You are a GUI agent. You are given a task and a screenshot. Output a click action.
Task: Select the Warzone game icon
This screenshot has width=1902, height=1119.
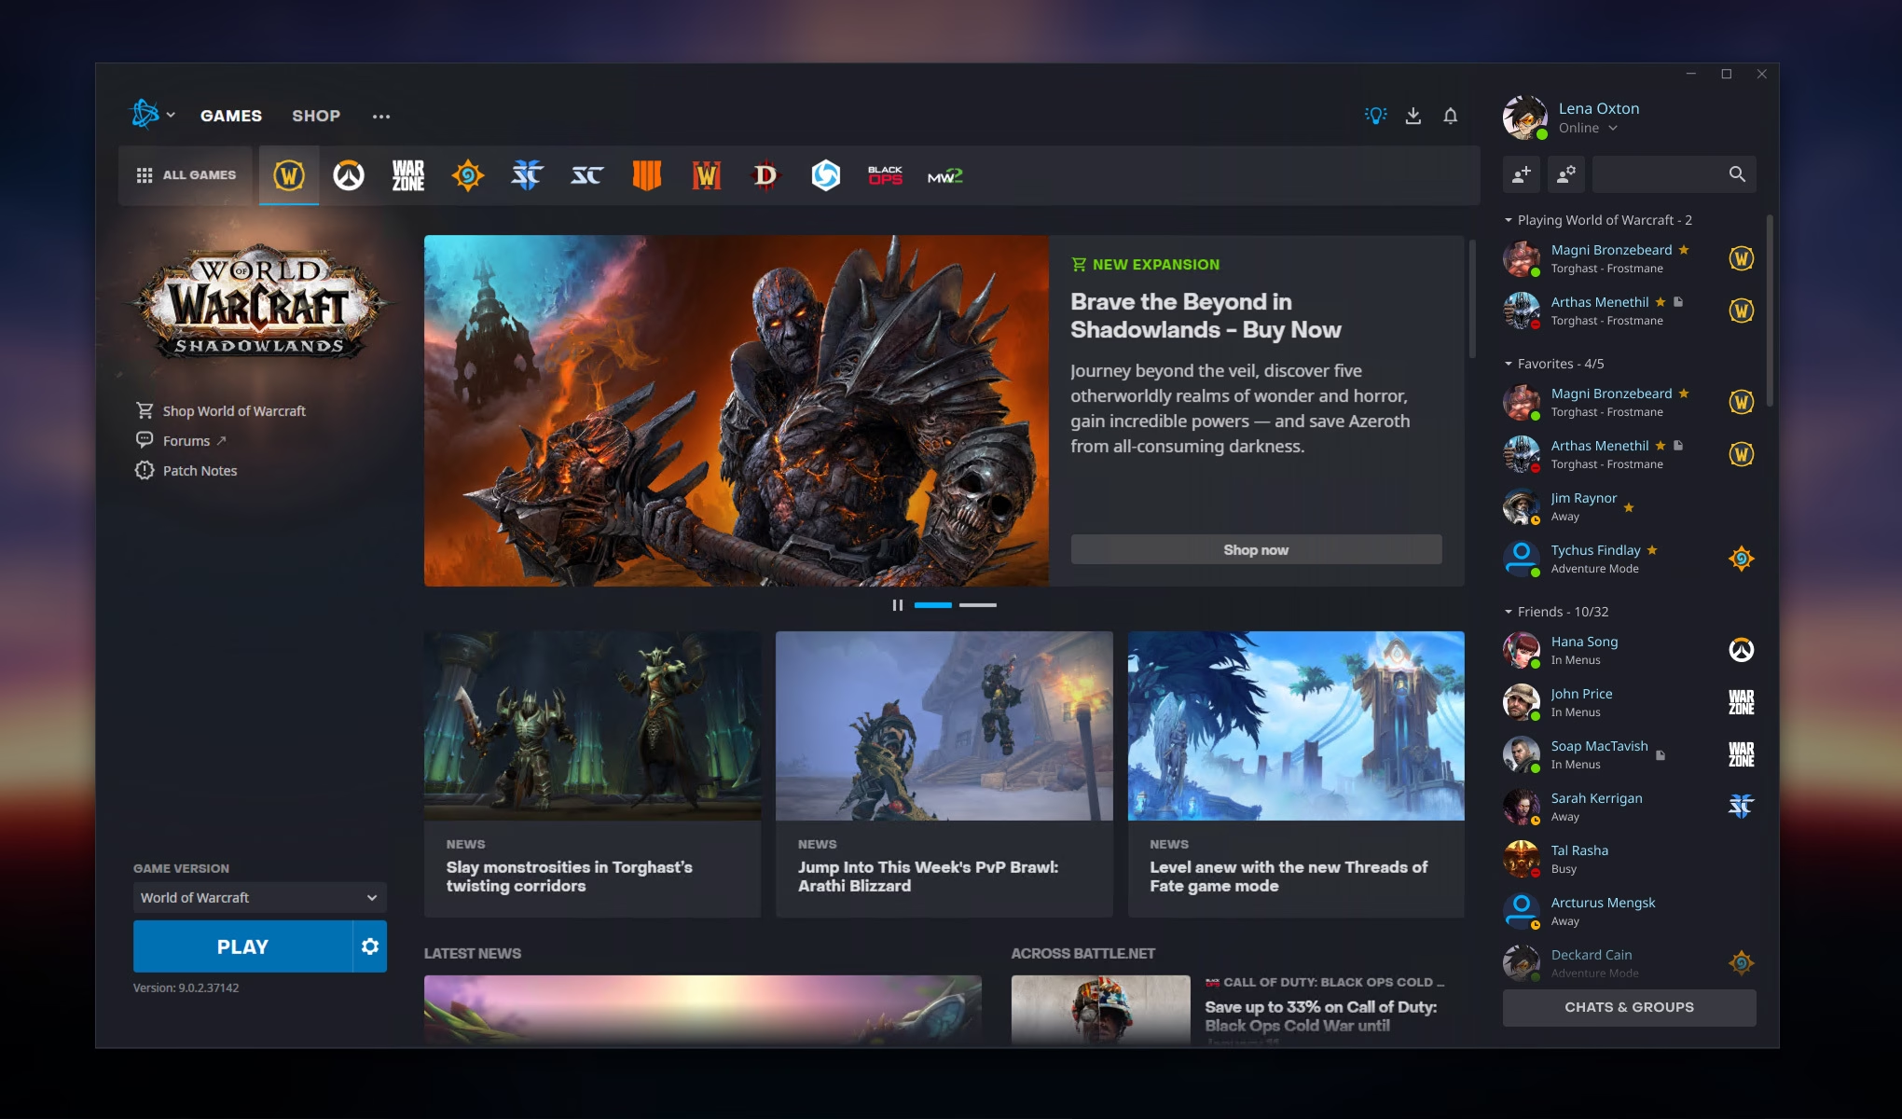coord(407,174)
